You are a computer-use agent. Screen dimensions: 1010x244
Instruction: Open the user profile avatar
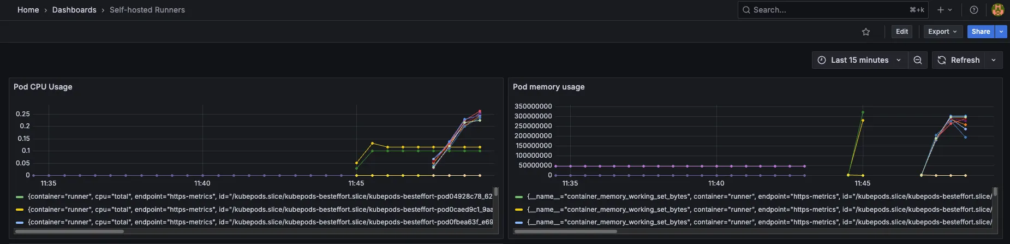[998, 10]
